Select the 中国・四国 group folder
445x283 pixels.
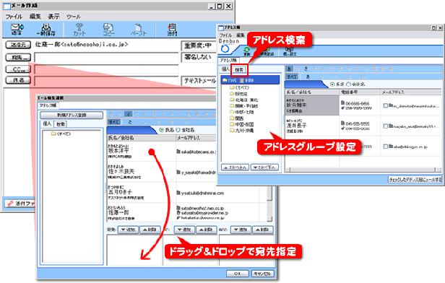coord(241,124)
